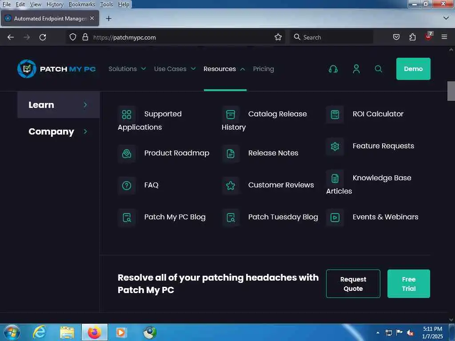This screenshot has height=341, width=455.
Task: Bookmark the page with the star icon
Action: pos(278,37)
